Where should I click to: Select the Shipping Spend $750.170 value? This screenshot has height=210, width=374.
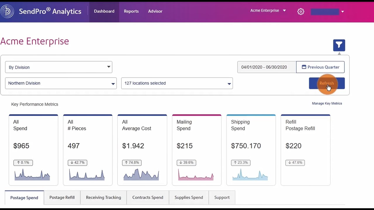point(246,146)
